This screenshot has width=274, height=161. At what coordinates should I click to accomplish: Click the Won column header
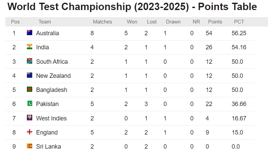(x=132, y=22)
